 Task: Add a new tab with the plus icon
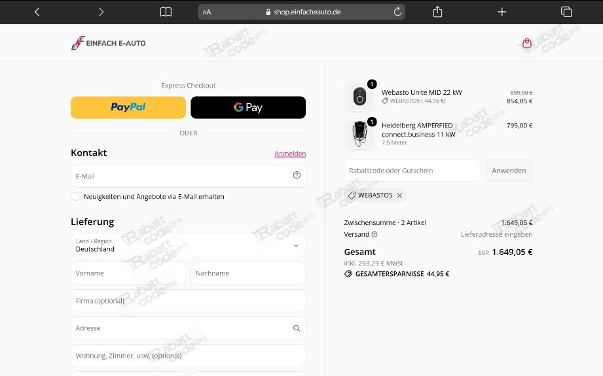coord(502,12)
